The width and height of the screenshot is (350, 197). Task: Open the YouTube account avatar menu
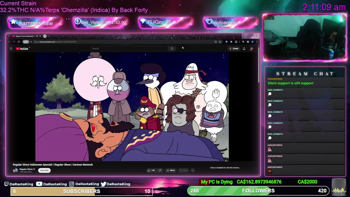coord(252,49)
